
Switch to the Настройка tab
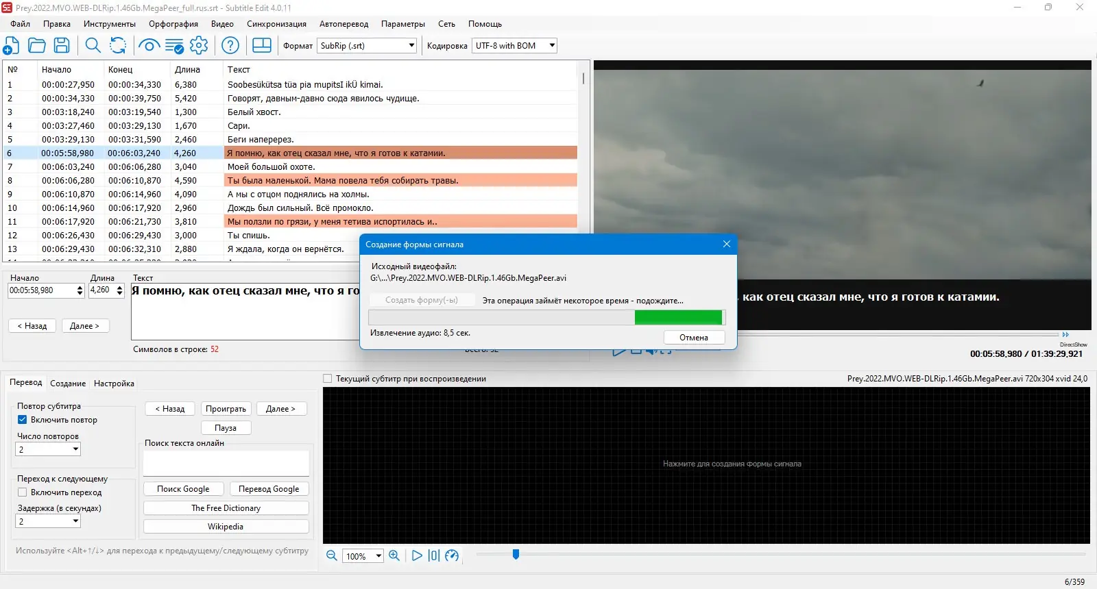coord(114,384)
